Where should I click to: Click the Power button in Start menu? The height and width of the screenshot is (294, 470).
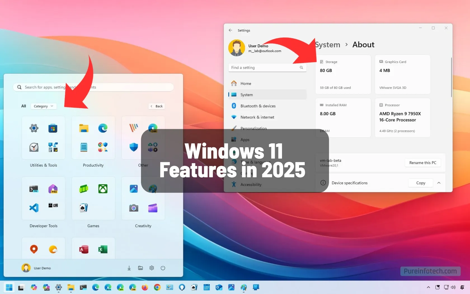click(163, 268)
